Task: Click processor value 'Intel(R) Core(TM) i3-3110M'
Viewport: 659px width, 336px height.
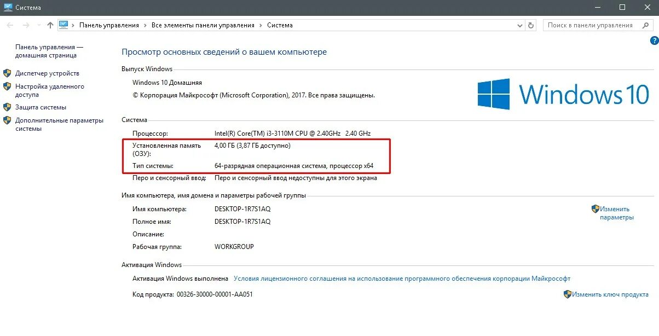Action: (x=292, y=134)
